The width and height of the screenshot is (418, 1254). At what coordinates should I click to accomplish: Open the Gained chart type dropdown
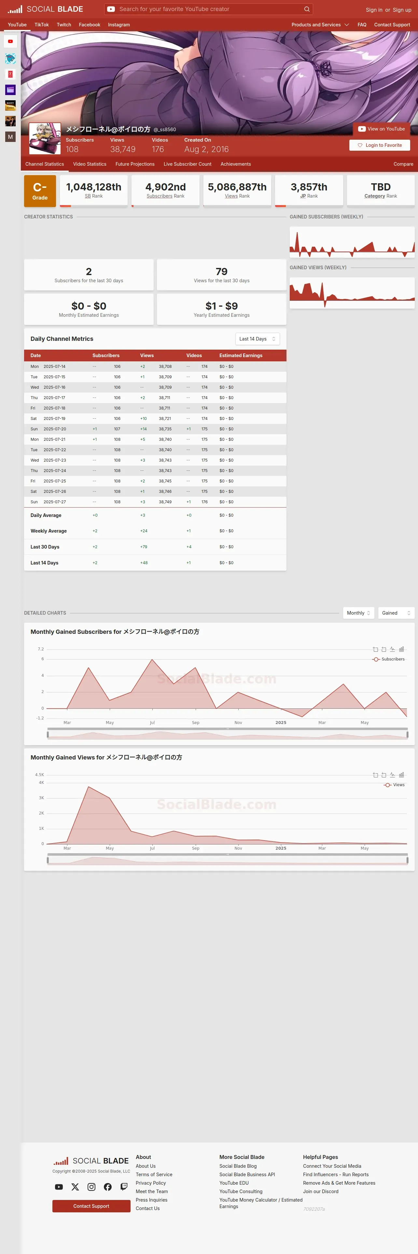click(396, 613)
